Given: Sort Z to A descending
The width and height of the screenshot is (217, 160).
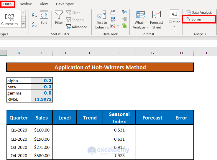Looking at the screenshot, I should pyautogui.click(x=34, y=24).
